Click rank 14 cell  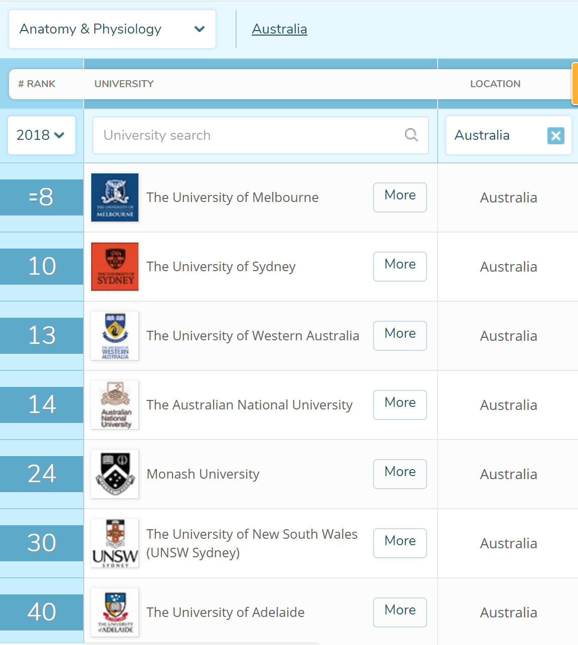tap(42, 405)
